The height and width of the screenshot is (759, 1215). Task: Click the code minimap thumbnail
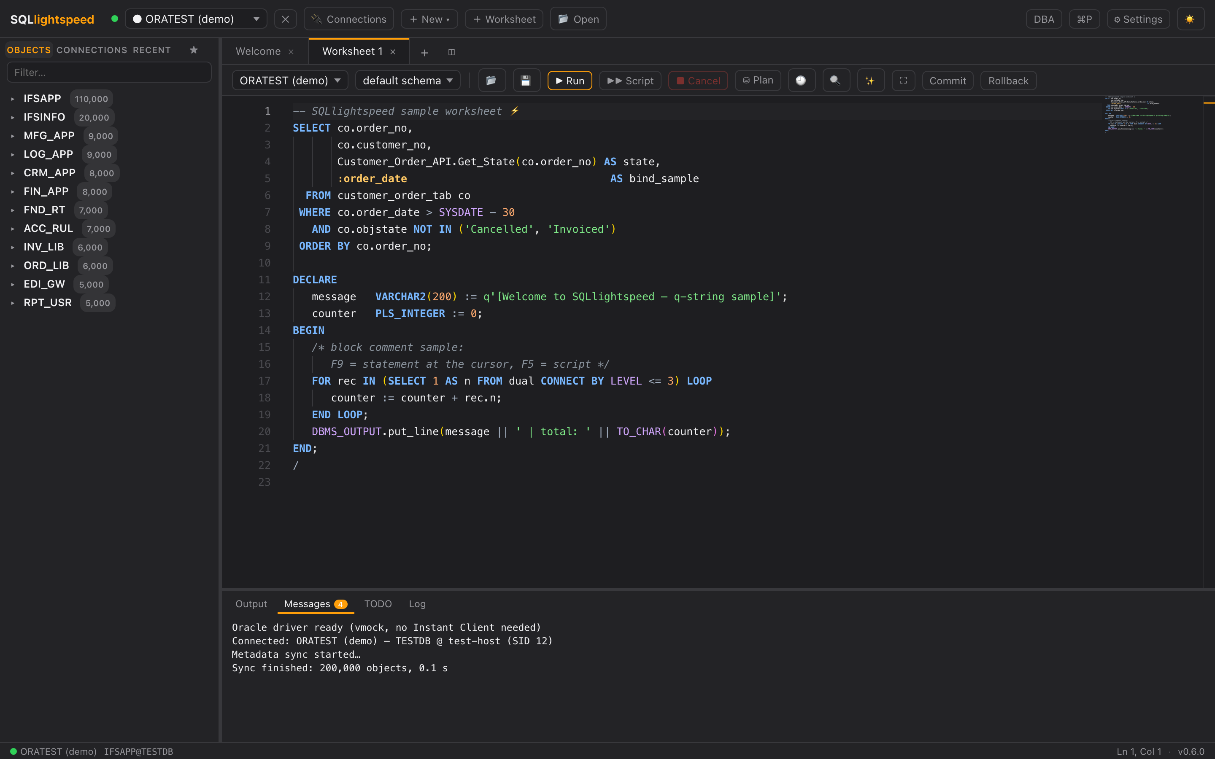[x=1139, y=114]
